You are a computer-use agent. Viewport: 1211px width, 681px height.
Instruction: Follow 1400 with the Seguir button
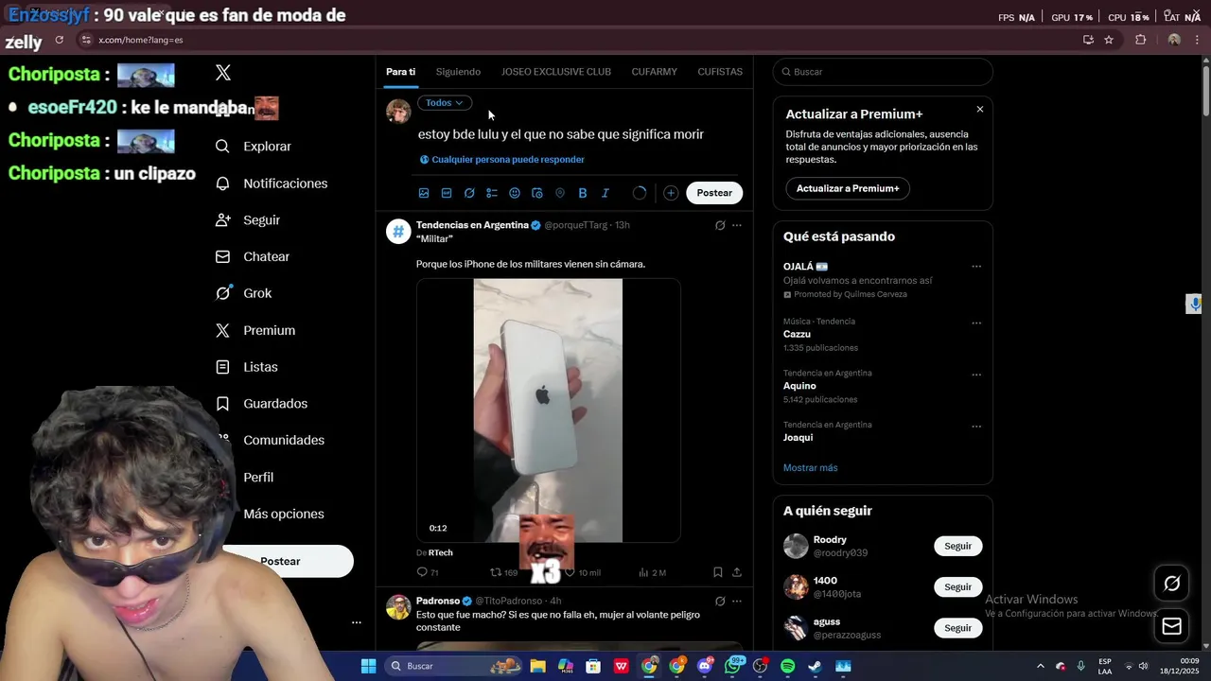pyautogui.click(x=957, y=587)
